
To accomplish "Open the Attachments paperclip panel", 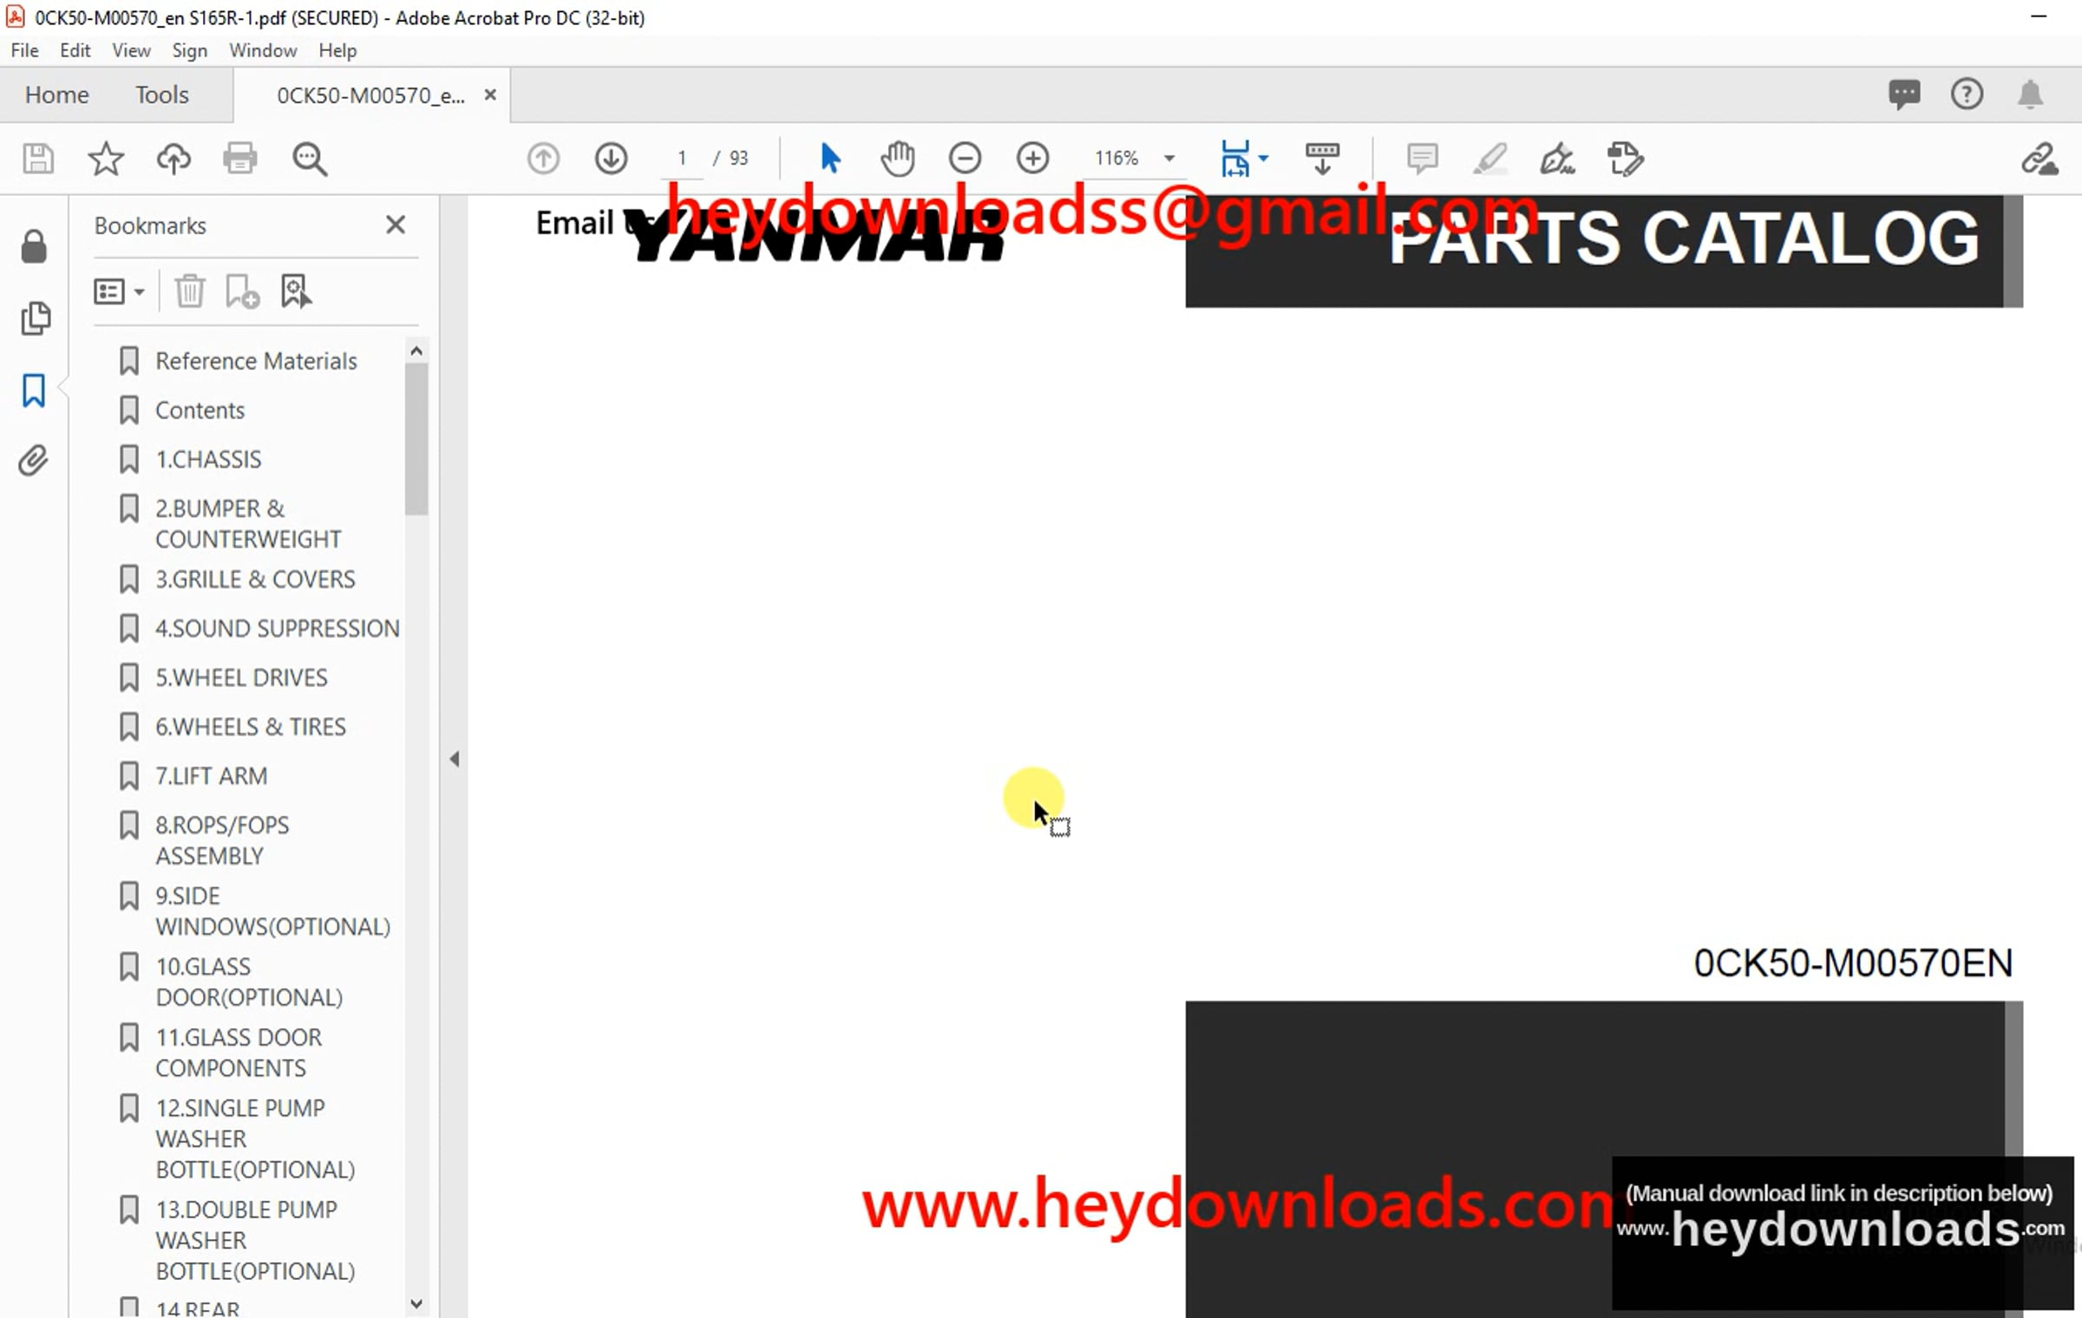I will click(34, 460).
